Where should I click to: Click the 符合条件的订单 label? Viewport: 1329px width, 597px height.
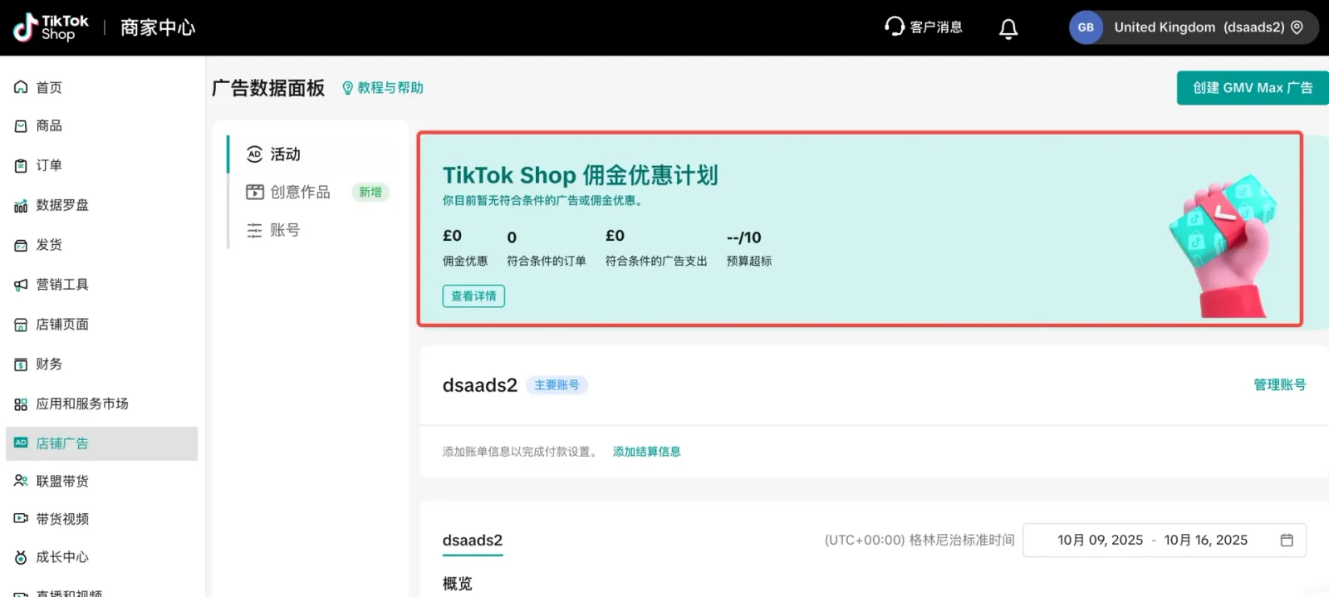point(547,261)
